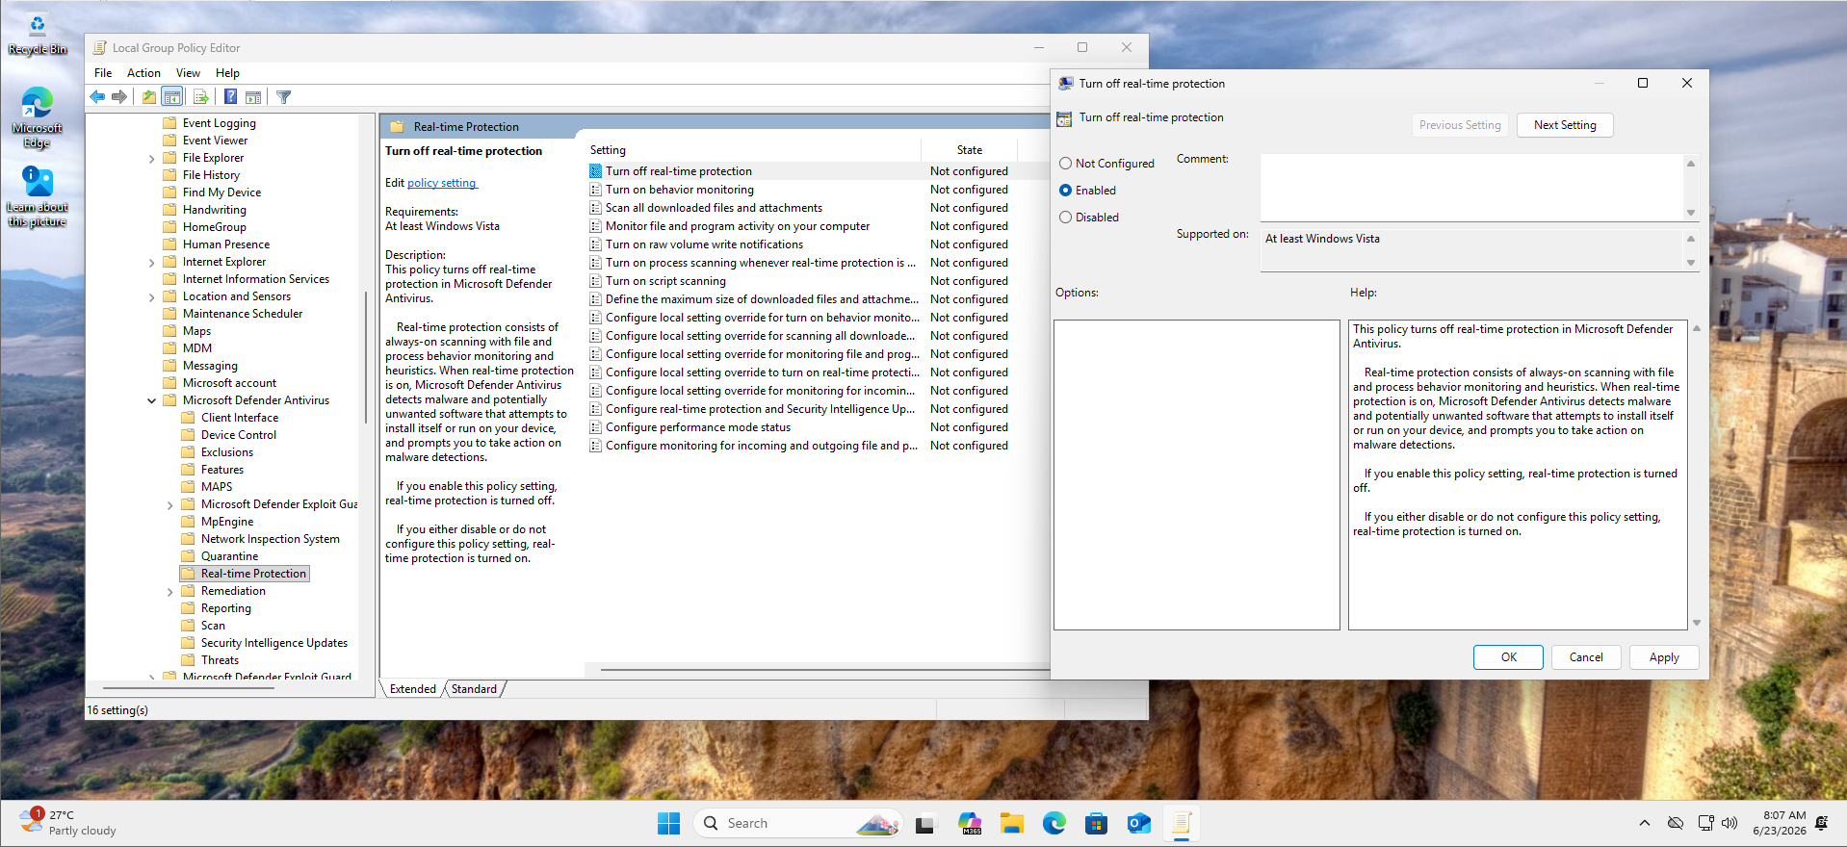Expand the Remediation folder node
Image resolution: width=1847 pixels, height=847 pixels.
(x=169, y=591)
